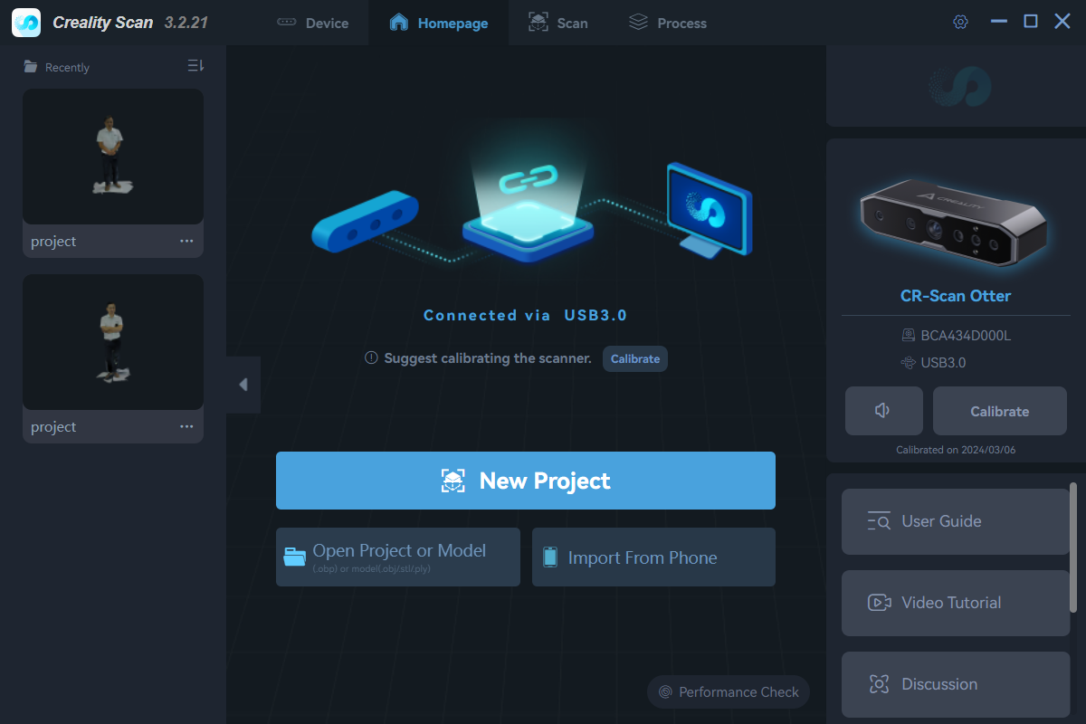Click the "CR-Scan Otter" device name
Screen dimensions: 1086x724
click(x=956, y=296)
